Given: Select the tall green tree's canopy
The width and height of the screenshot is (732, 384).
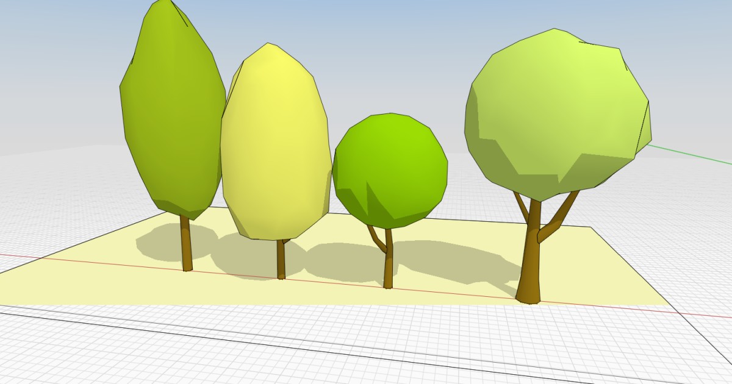Looking at the screenshot, I should [171, 110].
